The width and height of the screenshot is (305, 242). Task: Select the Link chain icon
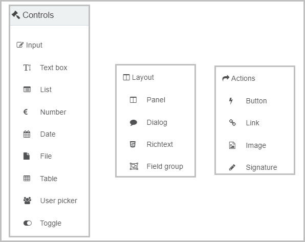(x=232, y=123)
